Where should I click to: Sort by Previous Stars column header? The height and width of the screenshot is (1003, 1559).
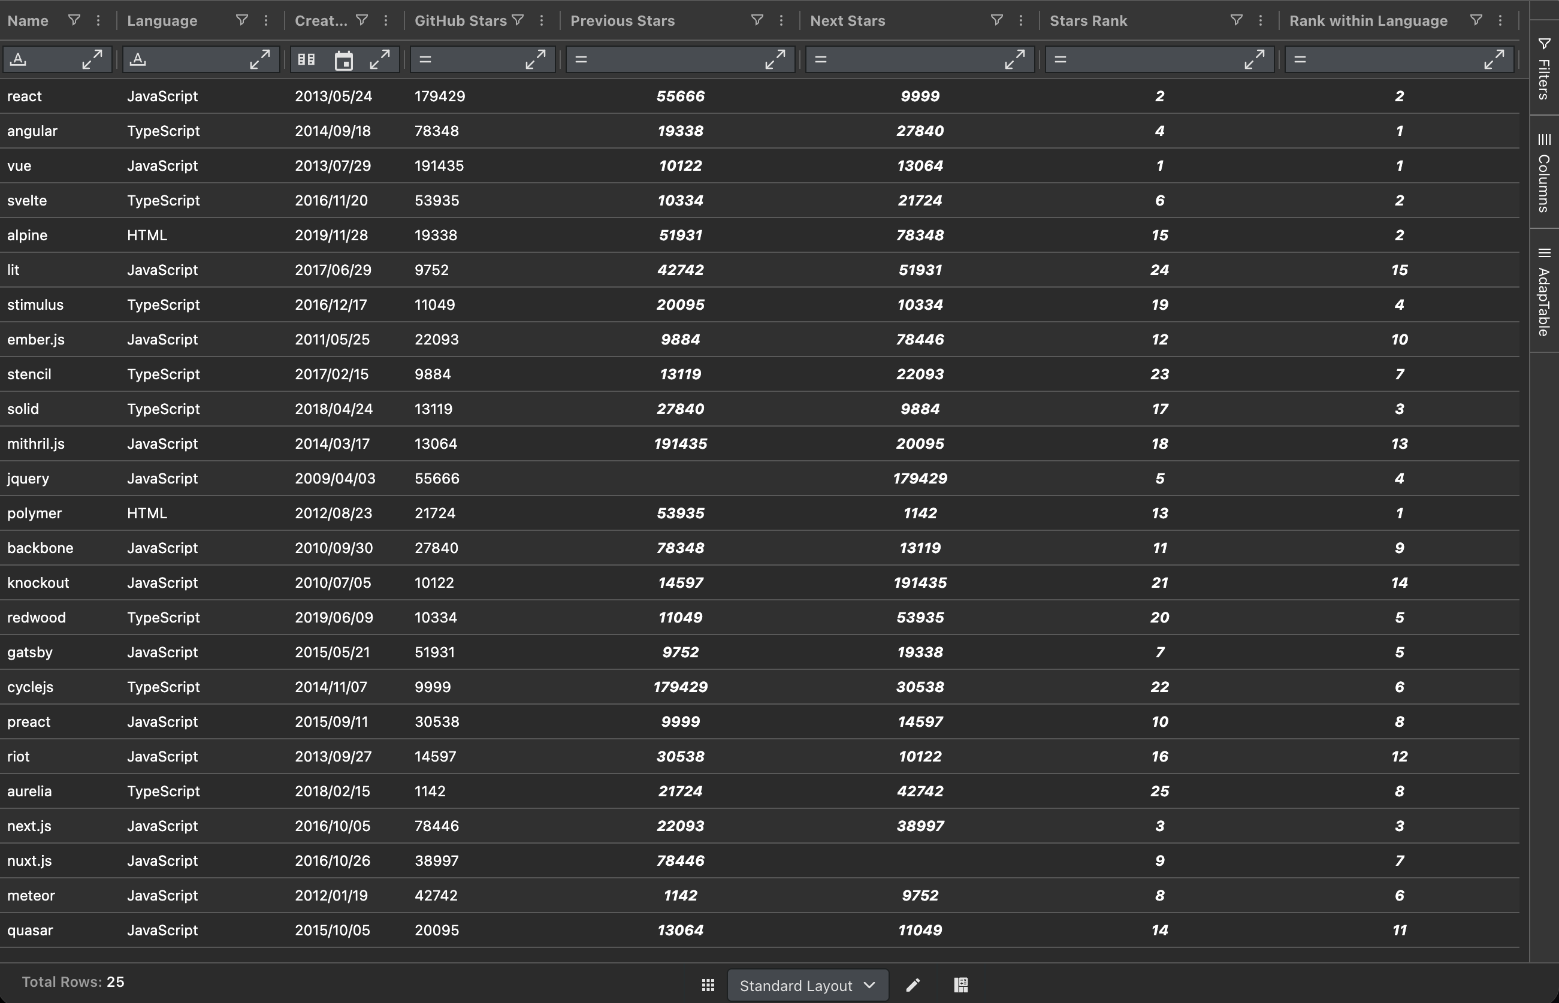623,21
